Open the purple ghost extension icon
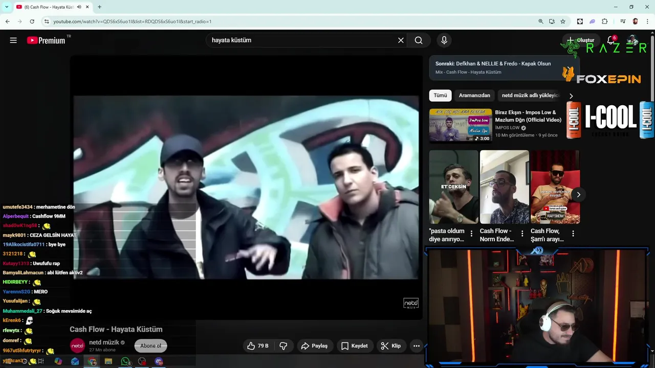Image resolution: width=655 pixels, height=368 pixels. click(x=592, y=21)
